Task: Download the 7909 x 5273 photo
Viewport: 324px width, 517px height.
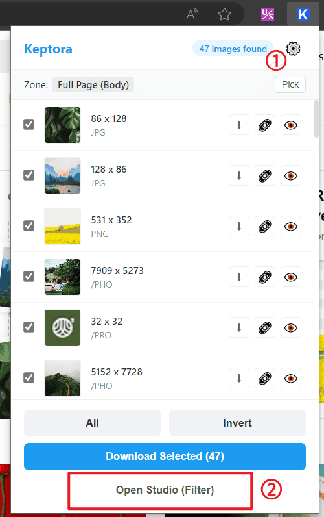Action: [239, 277]
